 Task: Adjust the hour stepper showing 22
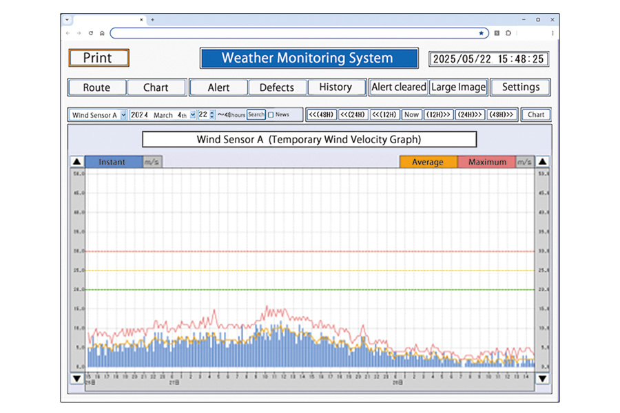[212, 115]
